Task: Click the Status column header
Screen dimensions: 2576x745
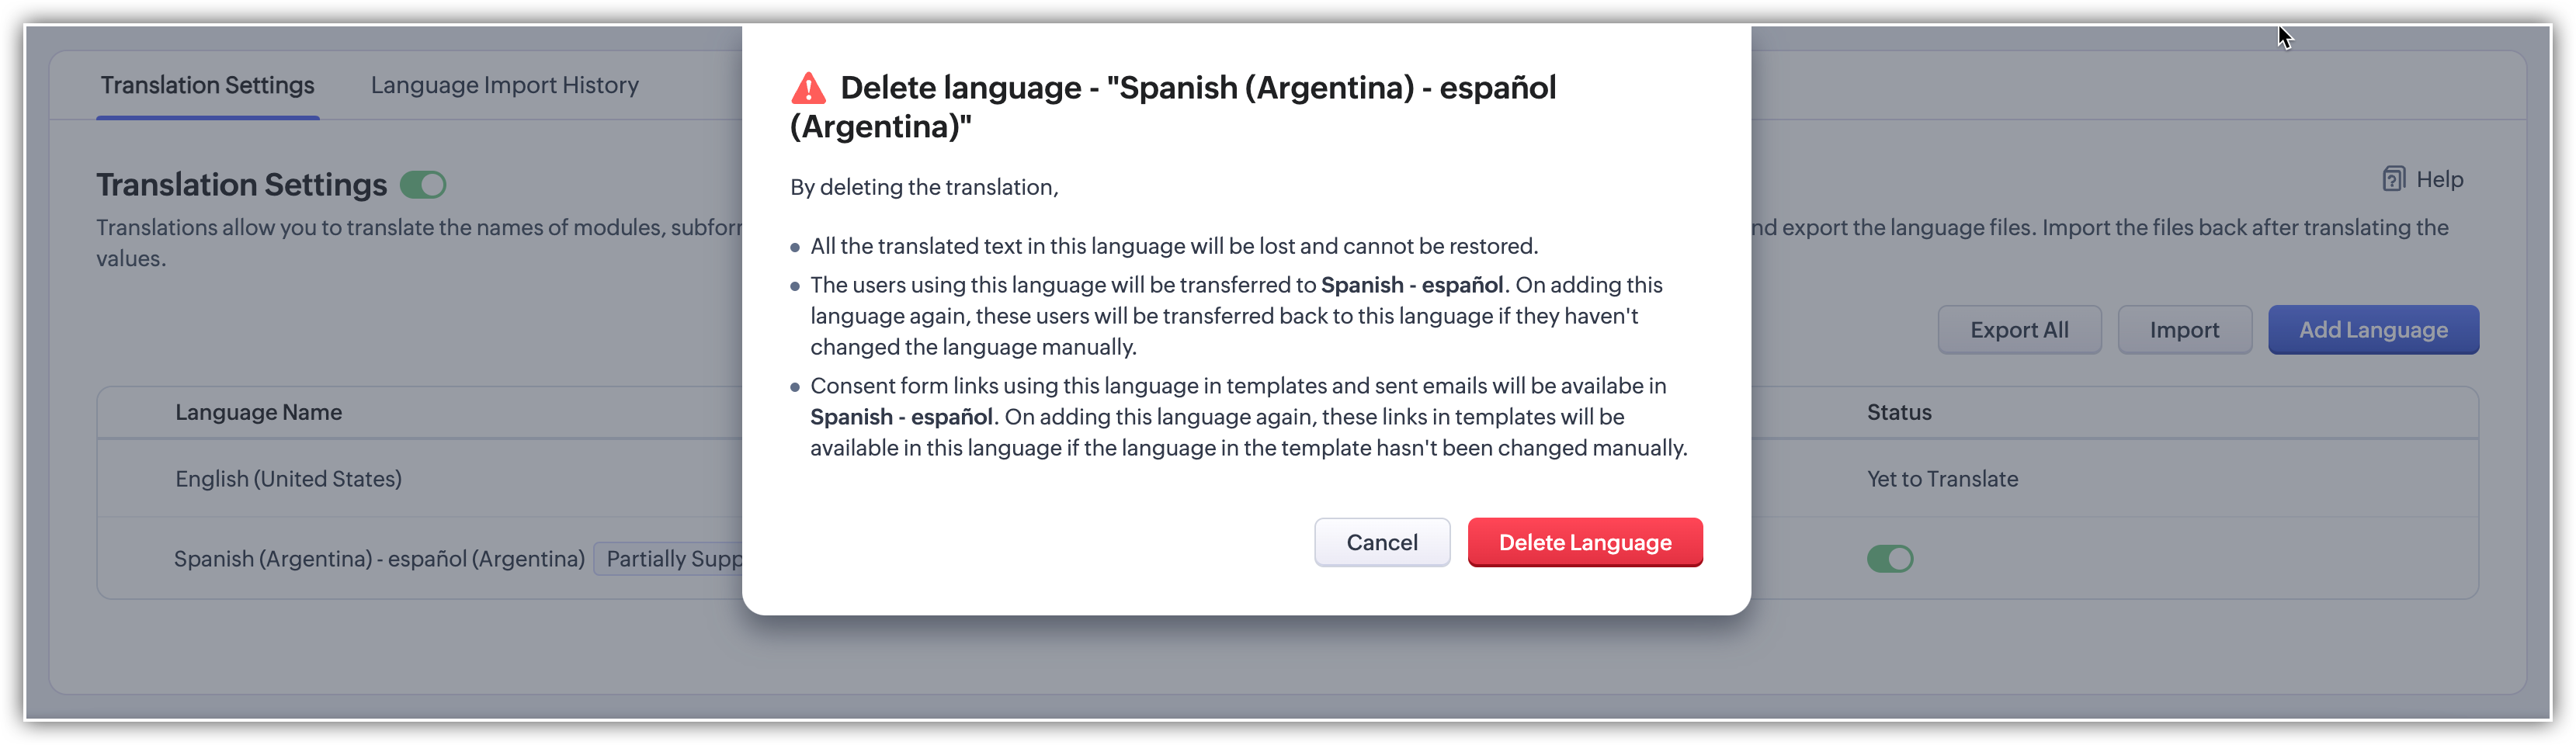Action: pos(1898,412)
